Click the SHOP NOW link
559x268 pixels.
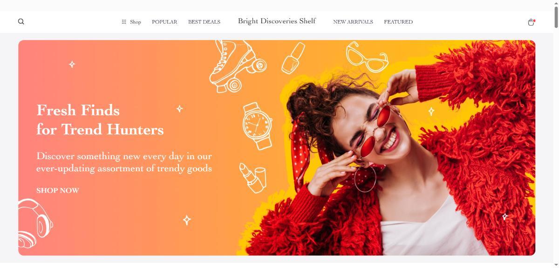pyautogui.click(x=58, y=190)
